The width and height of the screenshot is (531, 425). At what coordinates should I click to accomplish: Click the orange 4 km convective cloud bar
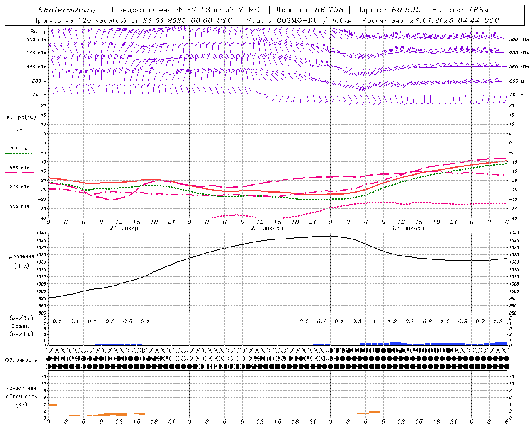(x=53, y=405)
